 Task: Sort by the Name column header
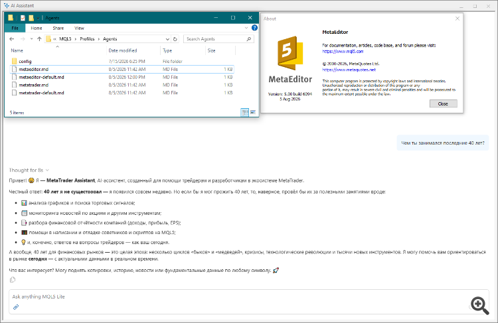(x=17, y=50)
